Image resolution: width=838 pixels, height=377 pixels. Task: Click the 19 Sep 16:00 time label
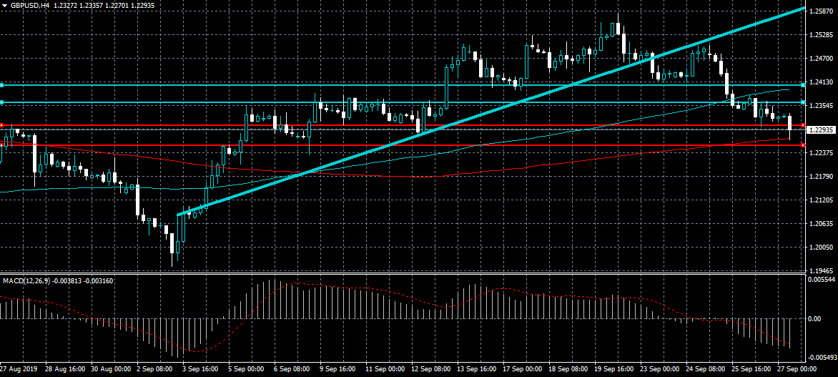click(613, 369)
